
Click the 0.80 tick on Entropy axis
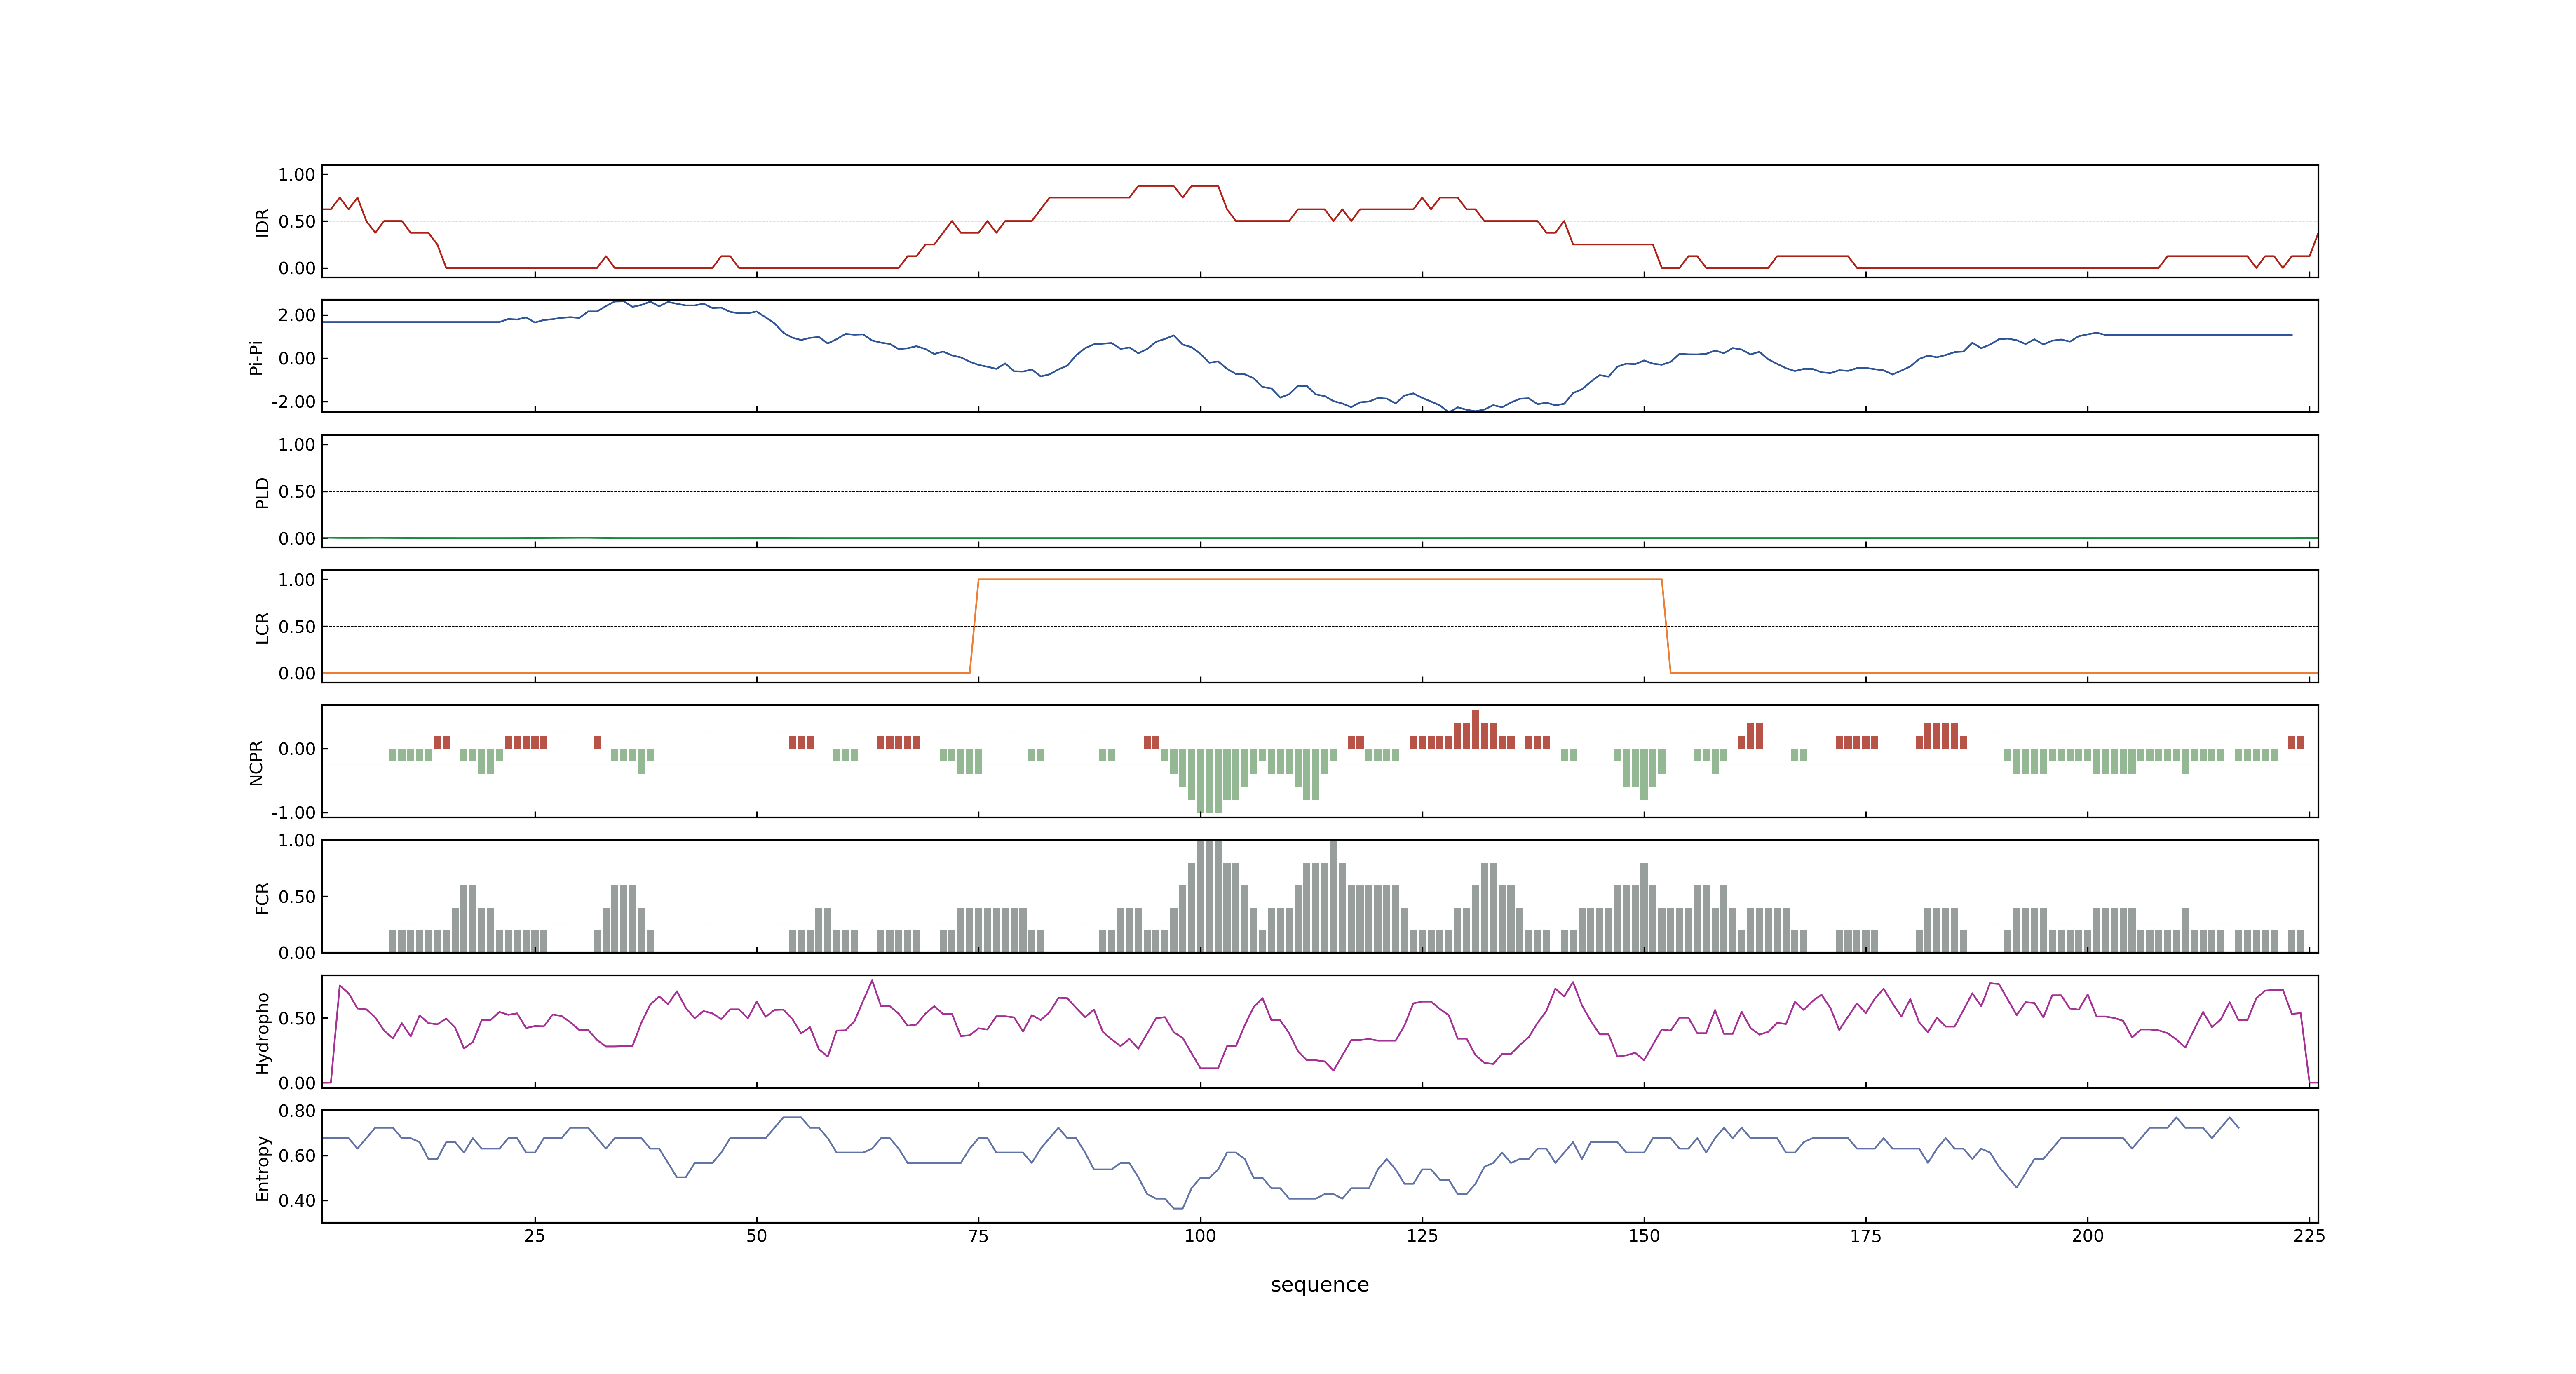[x=297, y=1111]
